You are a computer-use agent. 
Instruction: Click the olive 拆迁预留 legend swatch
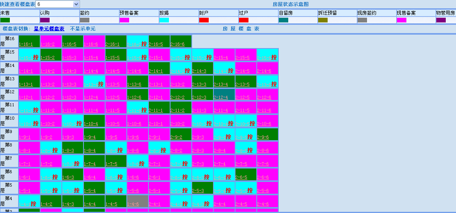323,20
